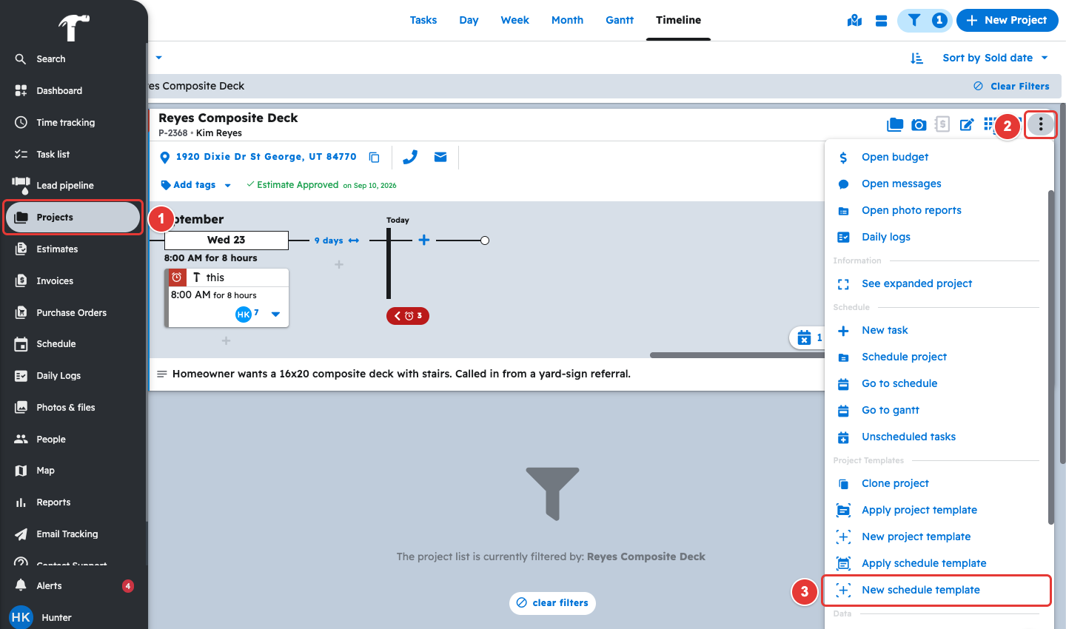
Task: Click the phone call icon
Action: tap(410, 157)
